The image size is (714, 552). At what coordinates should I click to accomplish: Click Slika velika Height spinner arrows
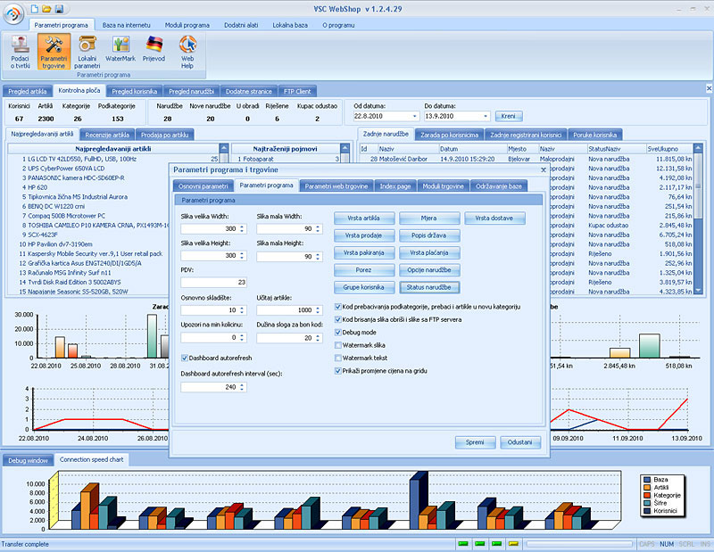(x=242, y=256)
